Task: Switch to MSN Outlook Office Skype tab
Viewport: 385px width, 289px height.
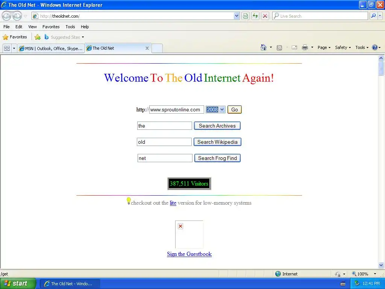Action: pyautogui.click(x=51, y=49)
